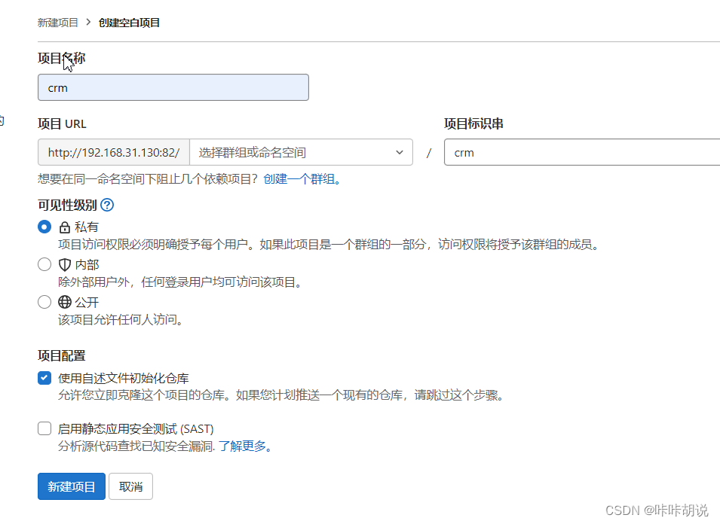Image resolution: width=720 pixels, height=524 pixels.
Task: Click the breadcrumb chevron after 新建项目
Action: 89,22
